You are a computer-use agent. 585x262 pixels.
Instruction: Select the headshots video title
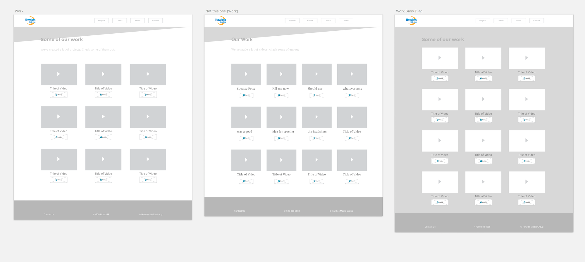coord(317,132)
